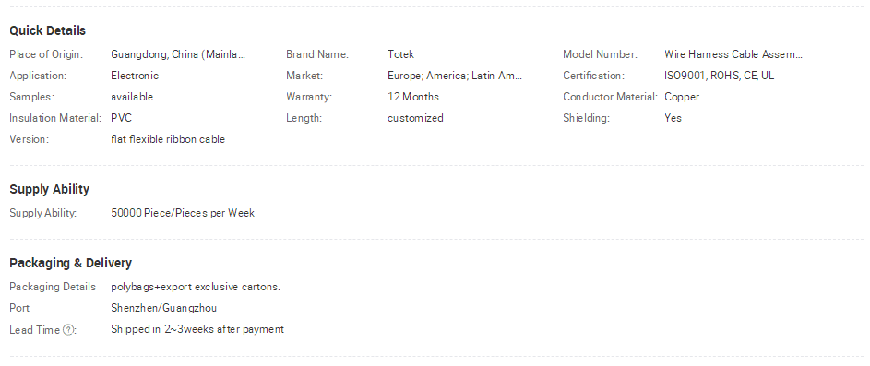Click the Port value Shenzhen/Guangzhou
870x366 pixels.
point(163,308)
